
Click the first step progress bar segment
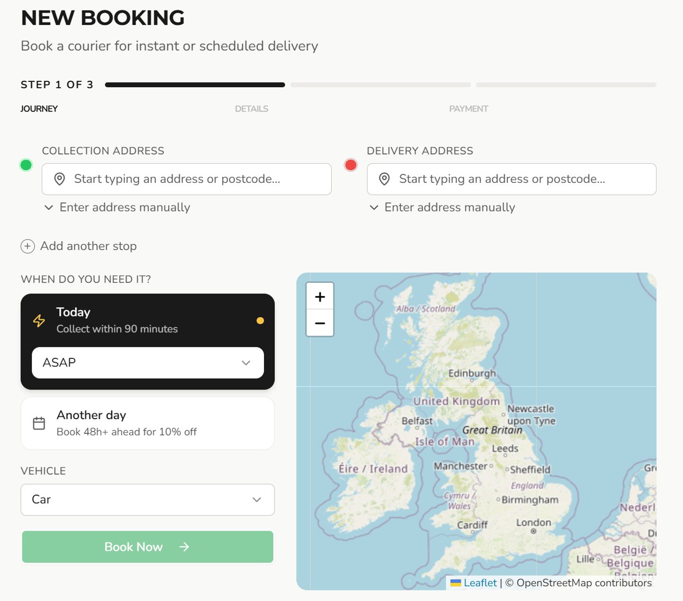pos(195,85)
